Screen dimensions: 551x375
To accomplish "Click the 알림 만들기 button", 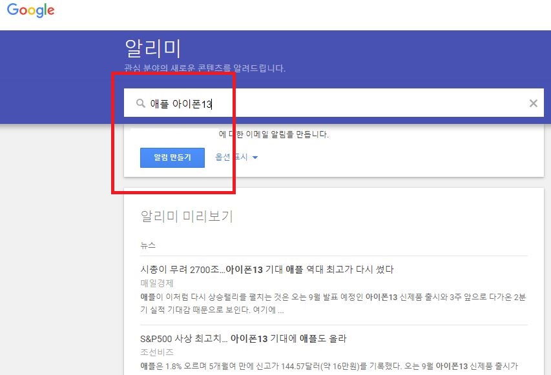I will (x=172, y=157).
